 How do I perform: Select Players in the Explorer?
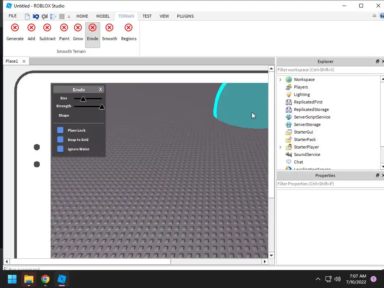pos(301,87)
